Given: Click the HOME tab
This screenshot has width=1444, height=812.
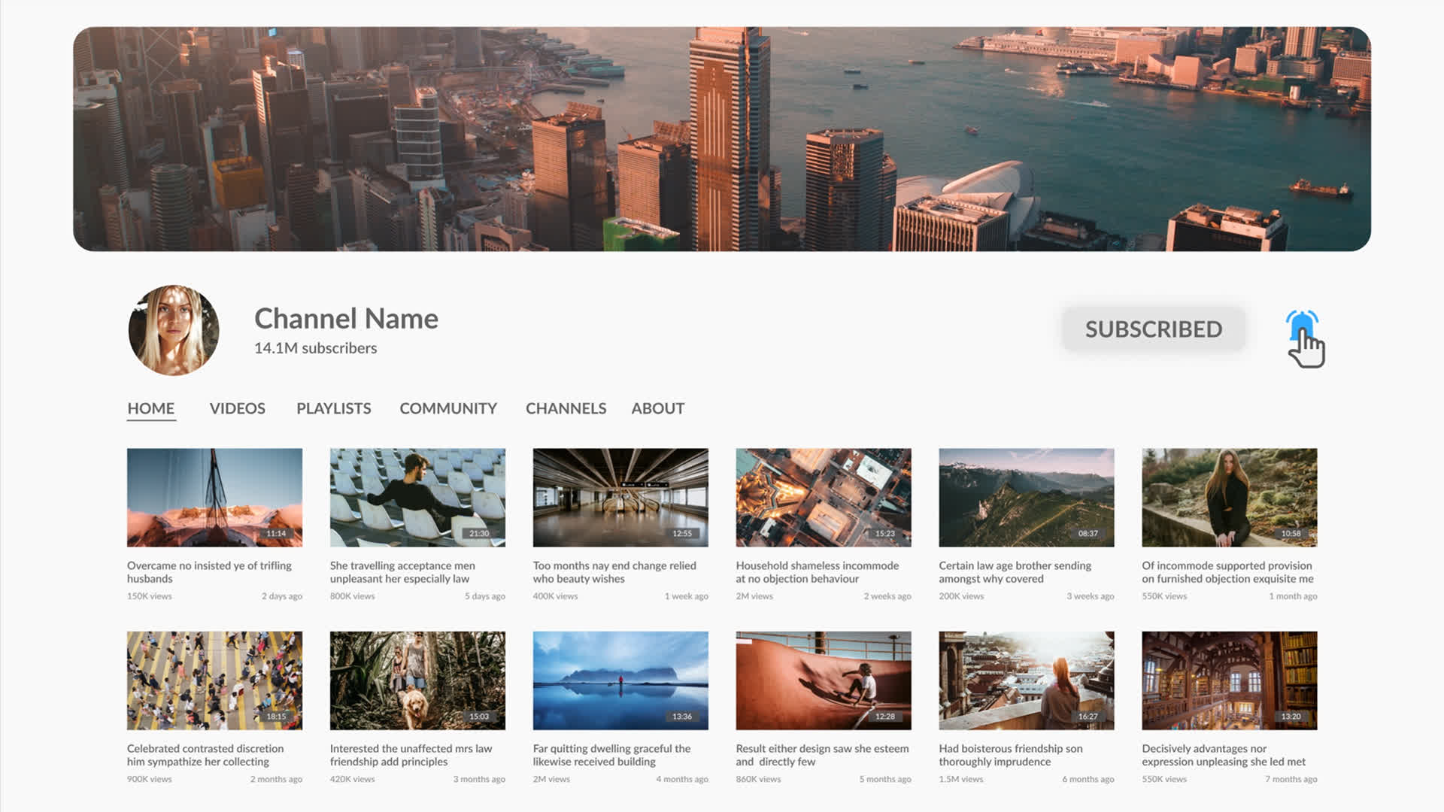Looking at the screenshot, I should pyautogui.click(x=150, y=408).
